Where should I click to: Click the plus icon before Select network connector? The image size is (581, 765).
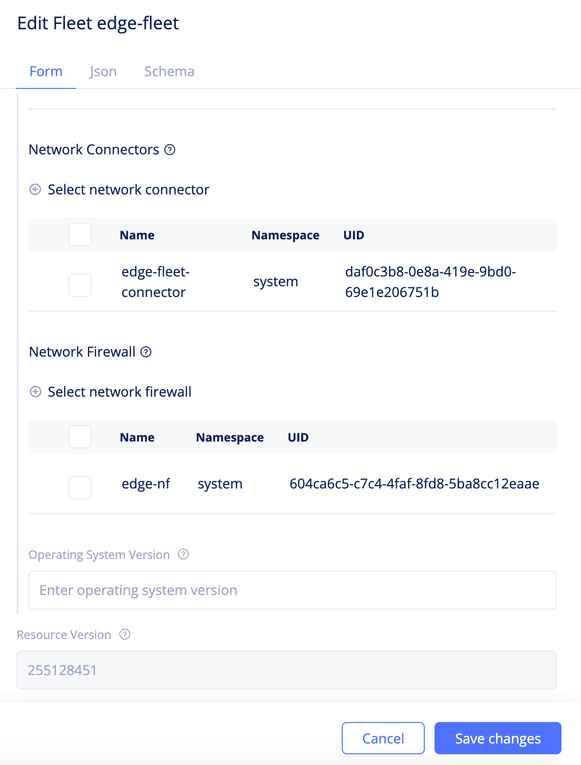35,190
